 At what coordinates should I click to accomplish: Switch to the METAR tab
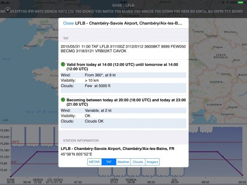tap(94, 162)
